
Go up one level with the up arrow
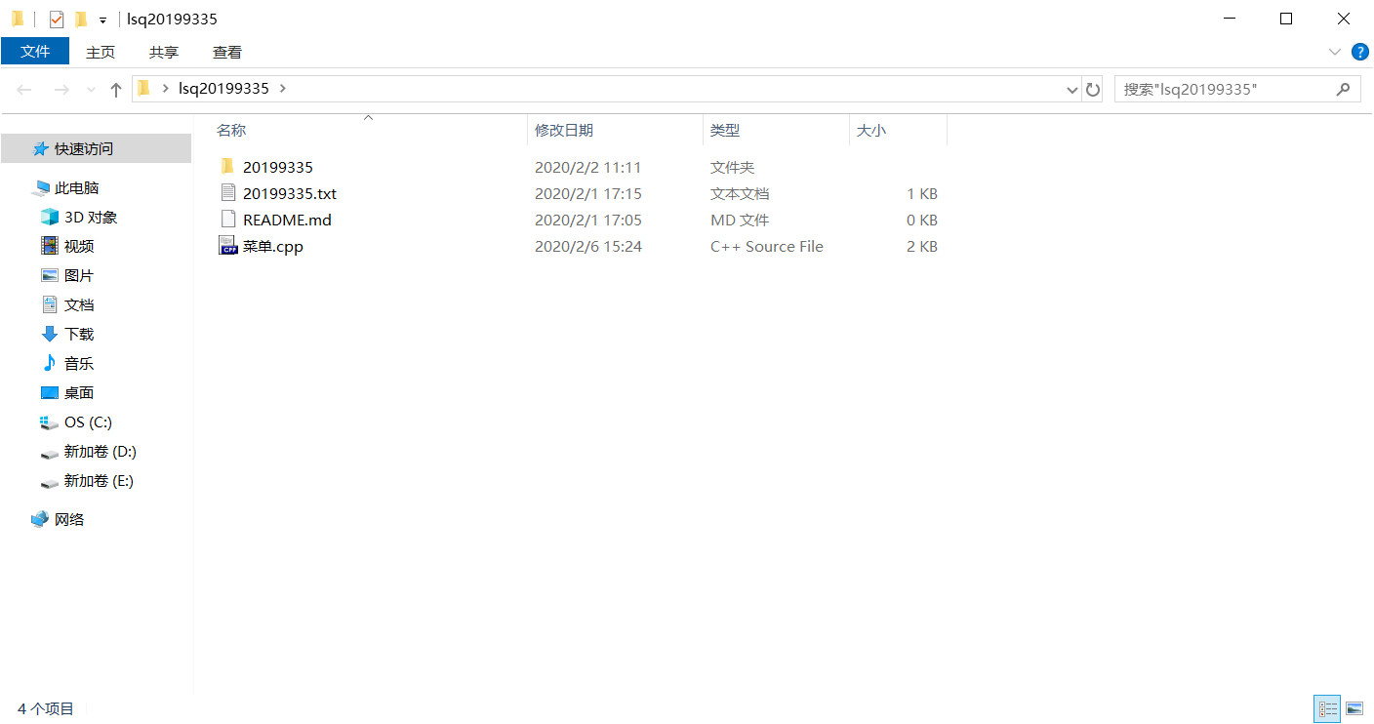tap(116, 89)
